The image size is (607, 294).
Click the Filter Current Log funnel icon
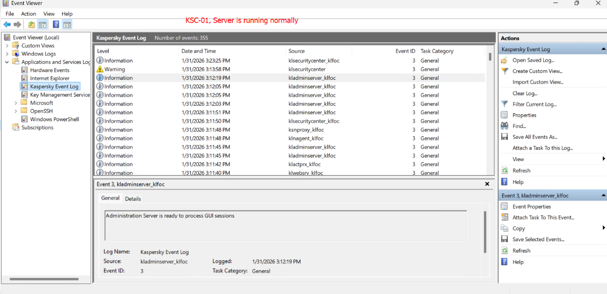[x=504, y=104]
